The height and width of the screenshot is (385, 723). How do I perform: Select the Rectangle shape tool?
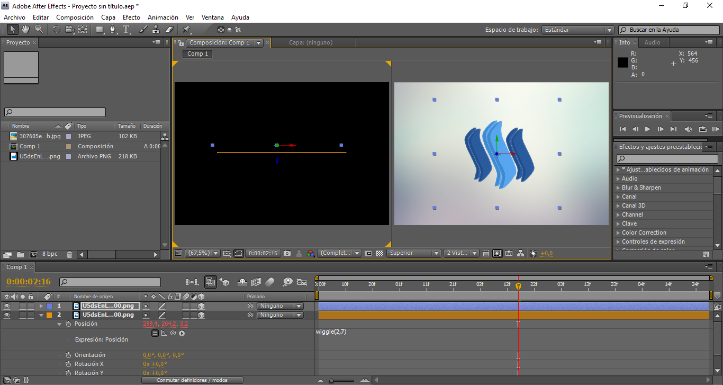coord(100,30)
